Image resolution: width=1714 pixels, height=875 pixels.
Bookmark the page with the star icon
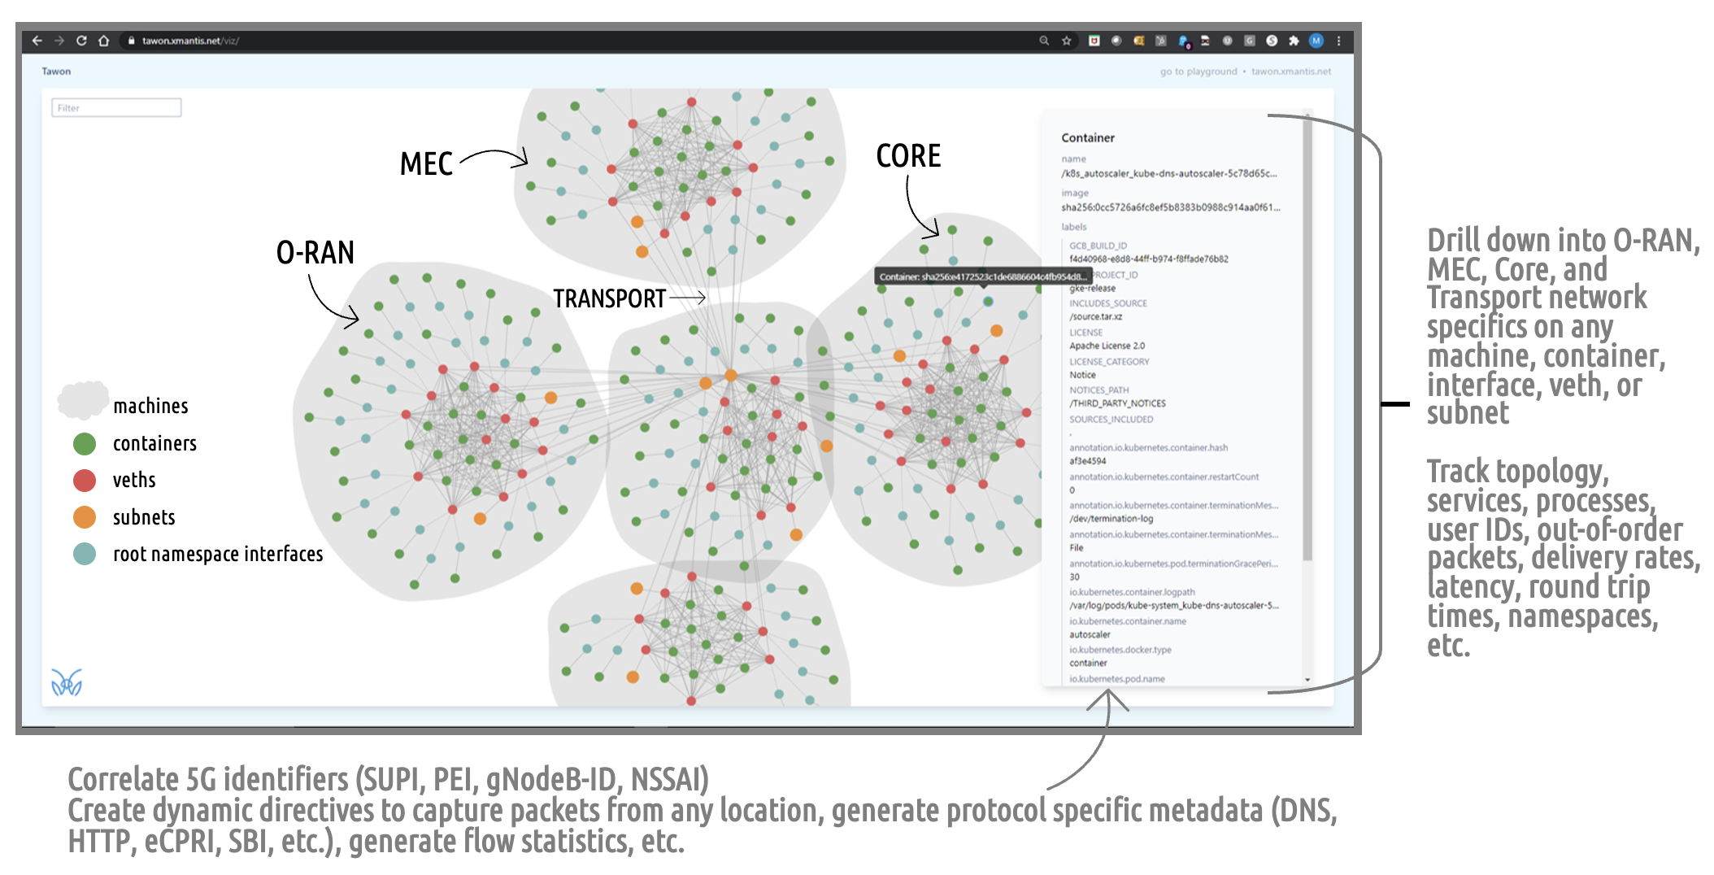pyautogui.click(x=1067, y=41)
